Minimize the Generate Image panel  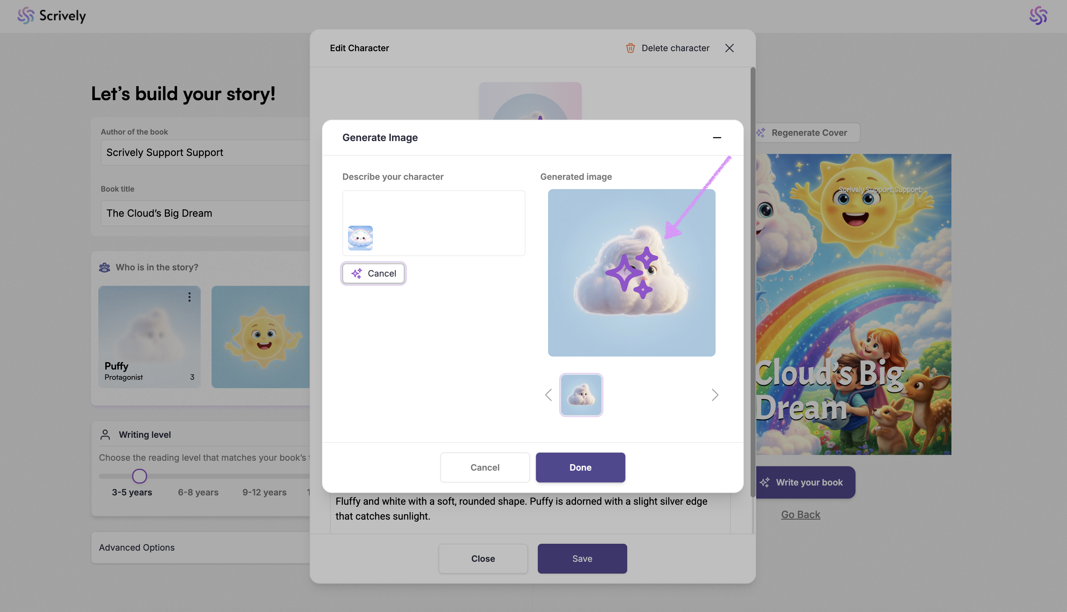point(717,137)
